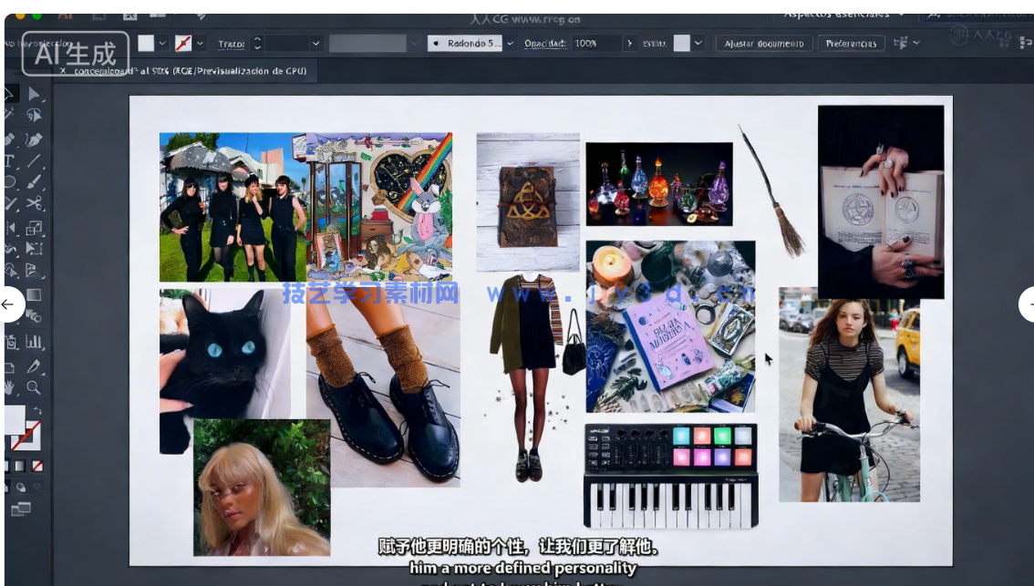Screen dimensions: 1034x586
Task: Click the Ajustar documento button
Action: (x=763, y=43)
